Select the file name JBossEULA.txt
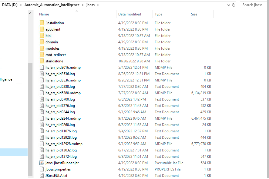 pos(56,176)
